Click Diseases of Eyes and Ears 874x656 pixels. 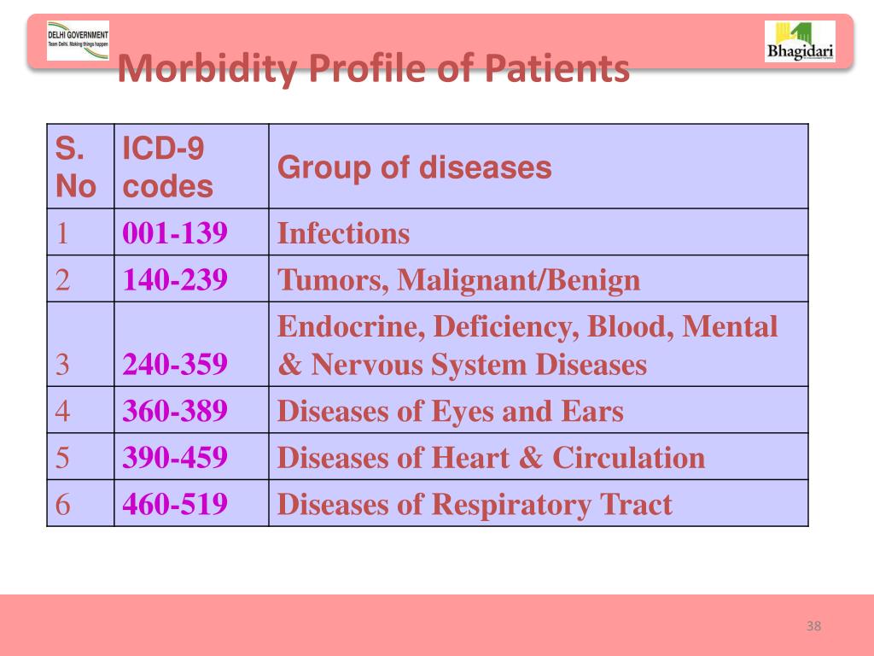(450, 411)
